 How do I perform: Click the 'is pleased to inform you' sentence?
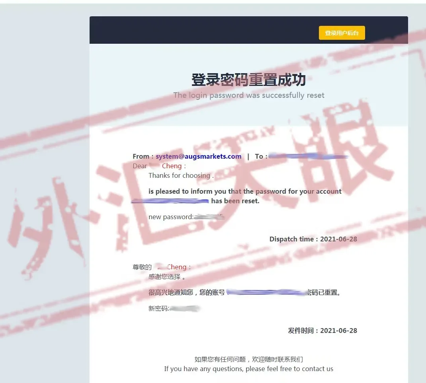tap(245, 191)
